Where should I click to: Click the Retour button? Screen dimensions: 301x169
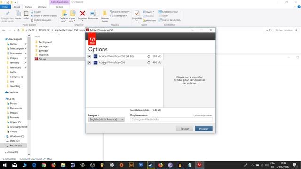click(x=184, y=129)
